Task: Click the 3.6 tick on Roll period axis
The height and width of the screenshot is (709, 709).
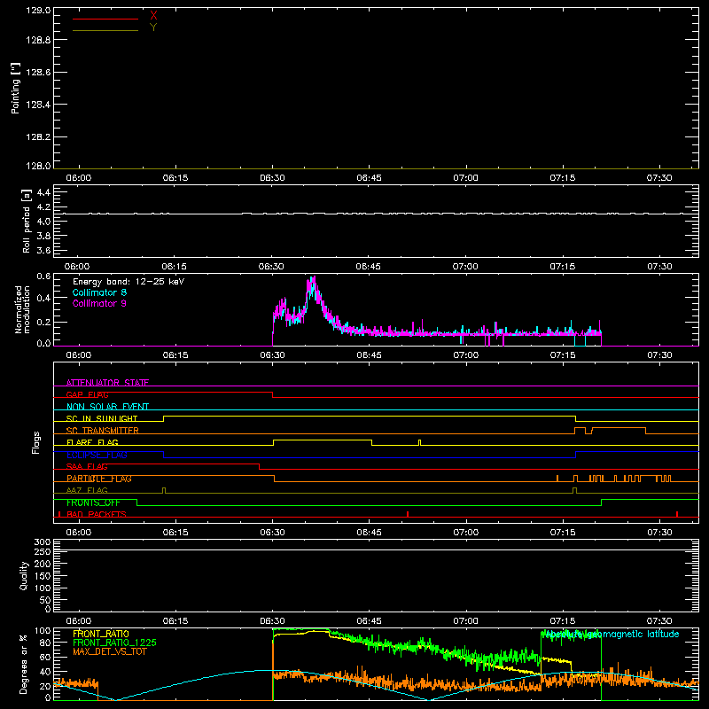Action: click(x=43, y=250)
